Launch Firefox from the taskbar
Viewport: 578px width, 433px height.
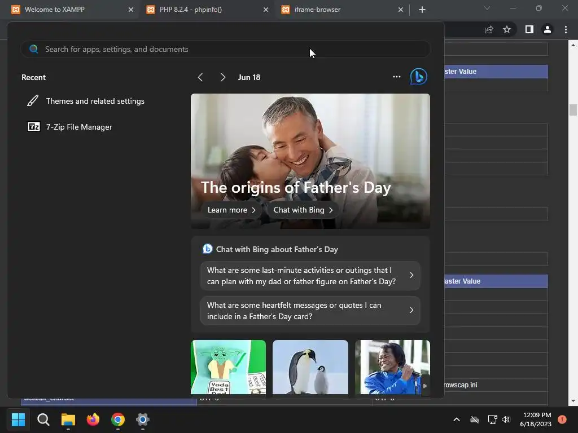(93, 419)
